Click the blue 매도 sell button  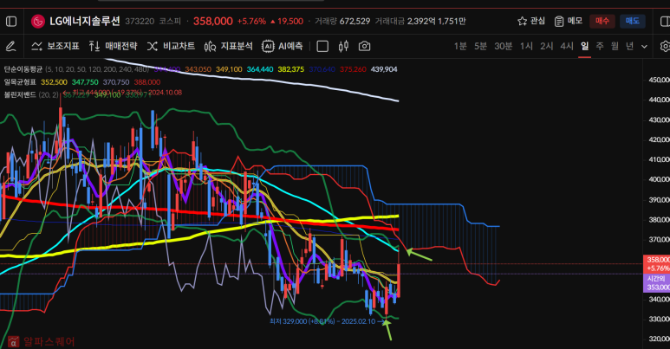tap(633, 21)
